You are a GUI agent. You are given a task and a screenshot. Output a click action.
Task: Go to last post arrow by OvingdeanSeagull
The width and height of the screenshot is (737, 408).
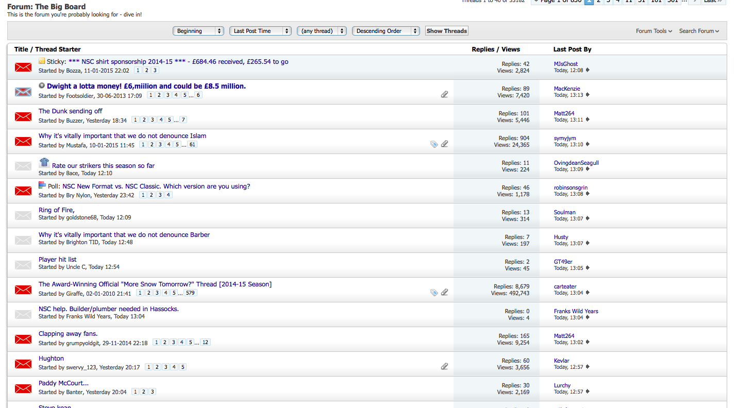click(x=588, y=169)
